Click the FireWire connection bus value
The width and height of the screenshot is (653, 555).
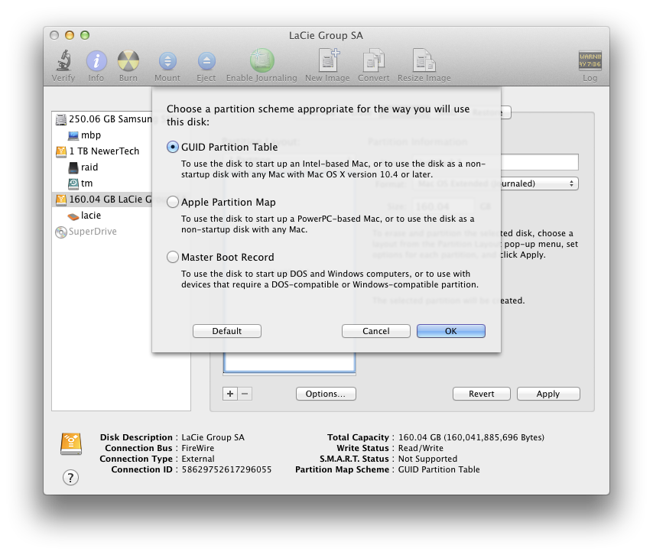tap(198, 449)
